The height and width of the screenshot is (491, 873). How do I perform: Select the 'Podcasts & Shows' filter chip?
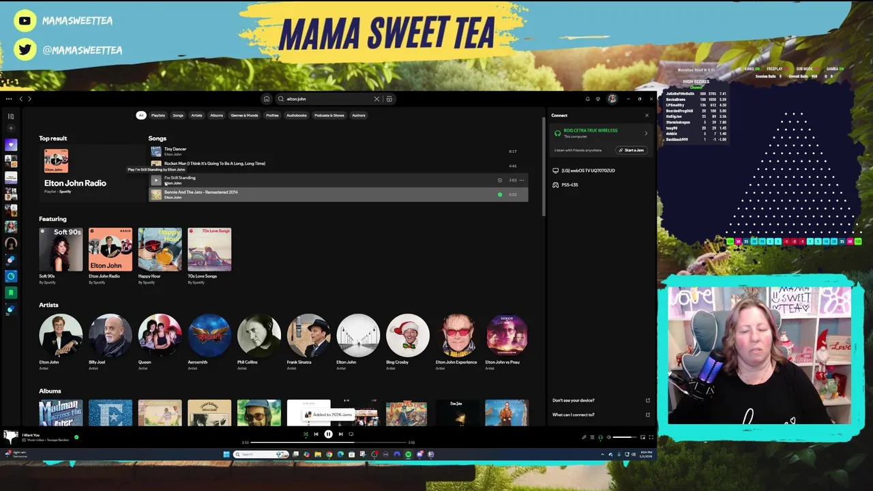click(x=329, y=115)
